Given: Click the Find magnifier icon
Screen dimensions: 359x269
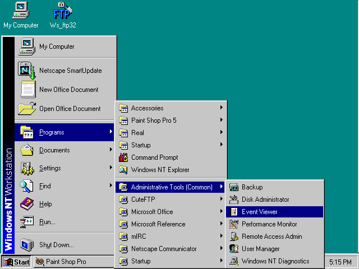Looking at the screenshot, I should (26, 186).
